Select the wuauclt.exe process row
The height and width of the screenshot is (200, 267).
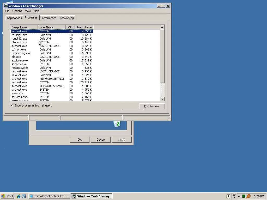[52, 75]
